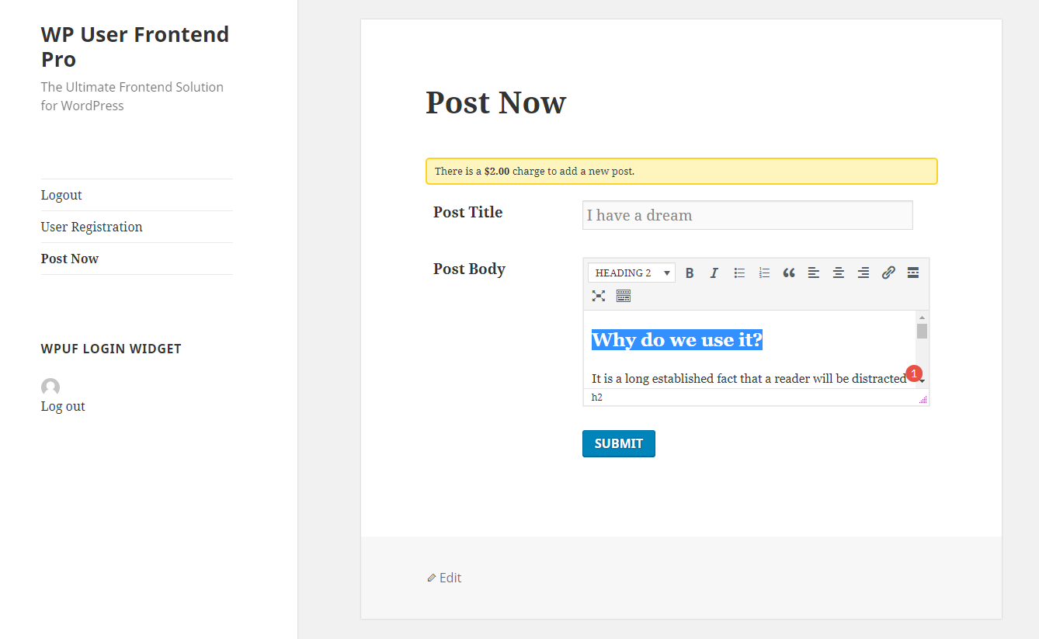
Task: Align text to the right
Action: click(863, 273)
